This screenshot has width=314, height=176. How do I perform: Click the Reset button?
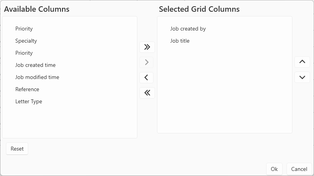17,149
